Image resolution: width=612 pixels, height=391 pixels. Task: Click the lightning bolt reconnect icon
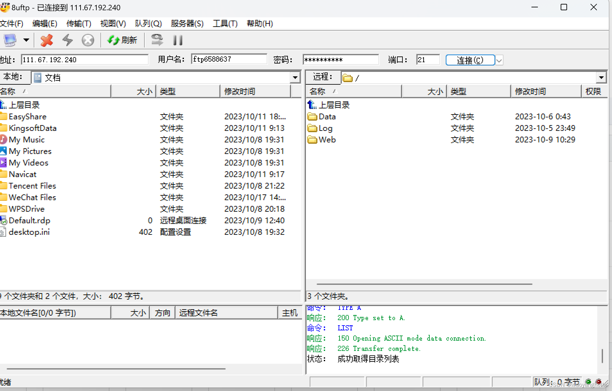(x=67, y=40)
